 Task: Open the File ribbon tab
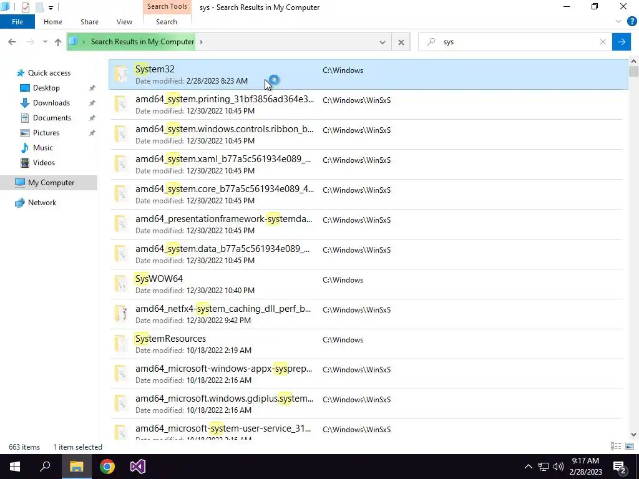point(17,22)
